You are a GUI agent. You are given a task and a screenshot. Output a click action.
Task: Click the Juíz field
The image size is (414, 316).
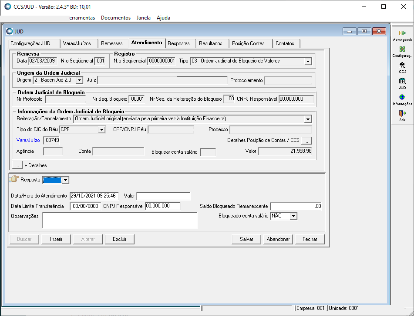click(x=162, y=80)
